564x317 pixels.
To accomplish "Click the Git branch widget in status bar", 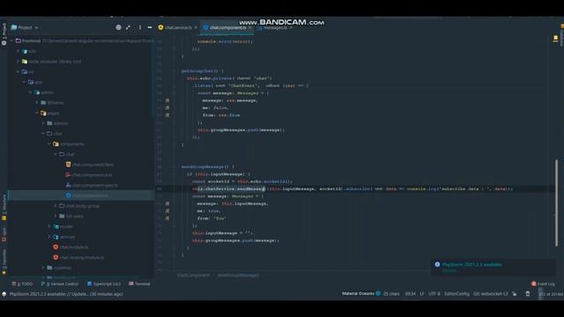I will click(491, 293).
